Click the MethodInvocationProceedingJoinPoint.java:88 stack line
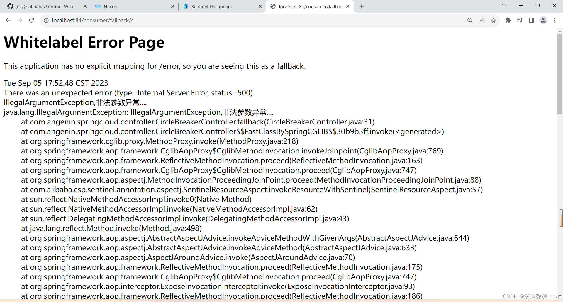The image size is (563, 302). (251, 180)
